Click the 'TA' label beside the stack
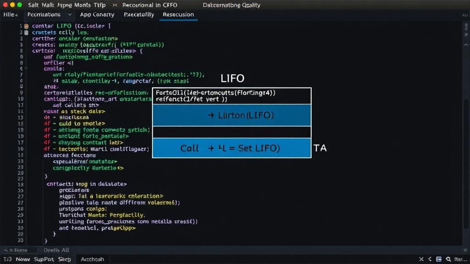 [320, 148]
